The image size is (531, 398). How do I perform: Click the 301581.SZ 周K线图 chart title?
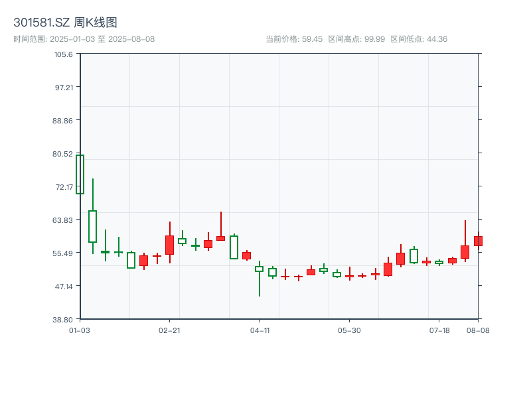[x=65, y=23]
